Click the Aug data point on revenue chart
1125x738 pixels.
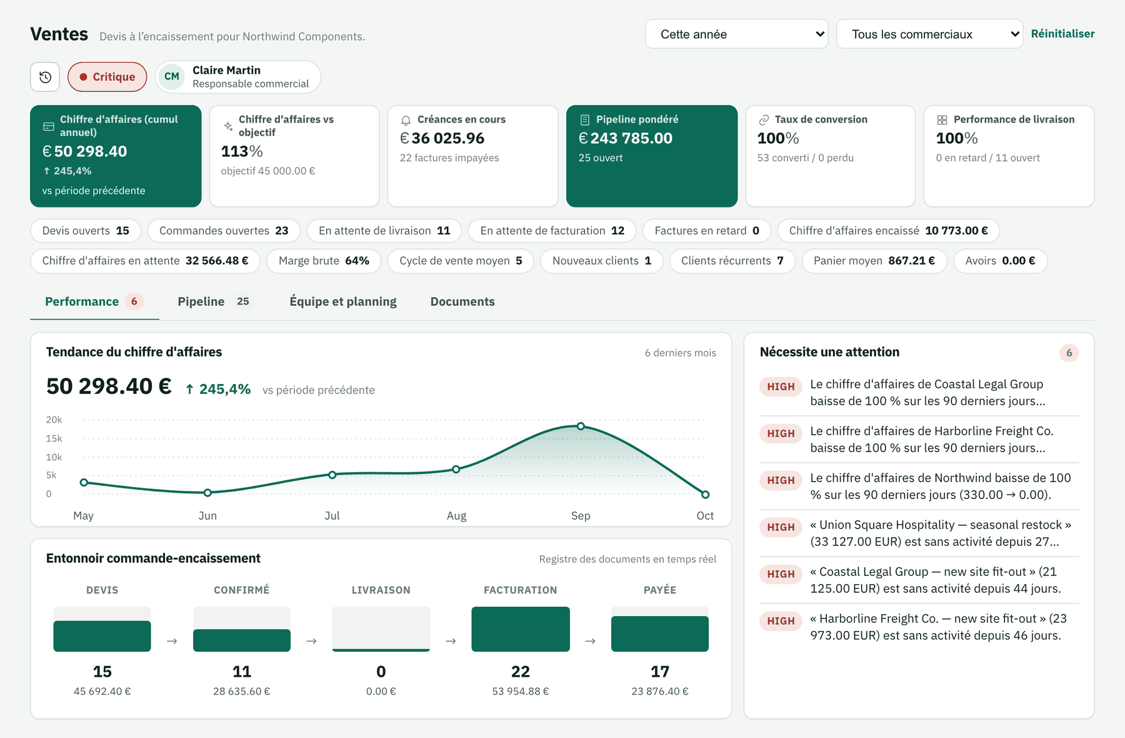coord(456,469)
